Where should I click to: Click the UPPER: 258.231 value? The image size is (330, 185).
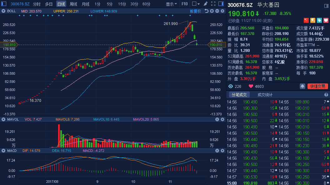pyautogui.click(x=66, y=11)
